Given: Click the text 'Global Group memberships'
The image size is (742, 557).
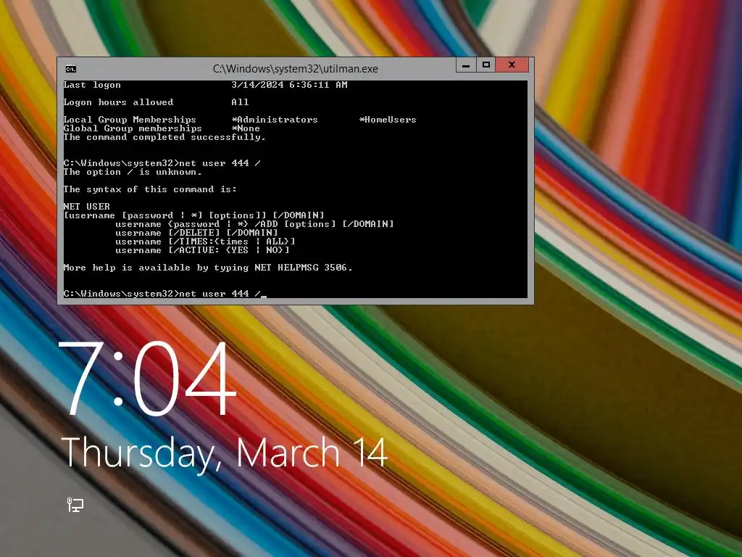Looking at the screenshot, I should (133, 128).
